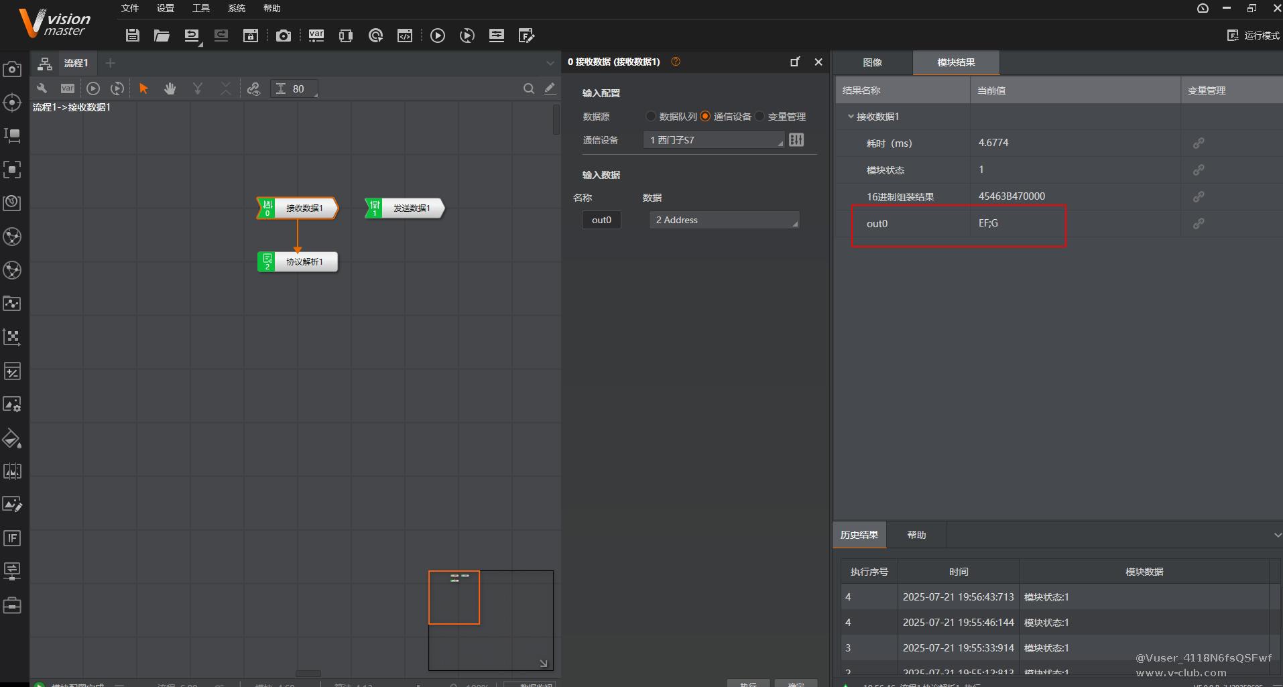The image size is (1283, 687).
Task: Select the 数据队列 data source radio
Action: [x=650, y=116]
